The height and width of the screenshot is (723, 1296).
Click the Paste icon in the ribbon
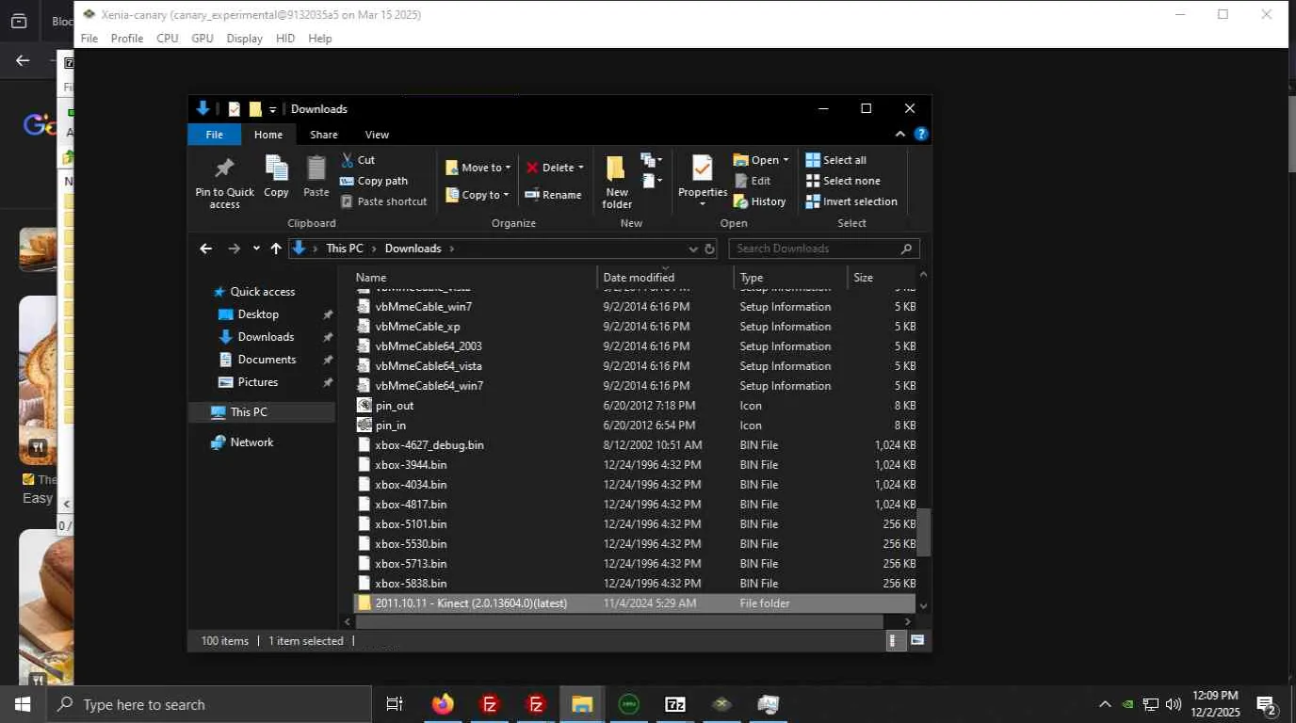click(316, 176)
